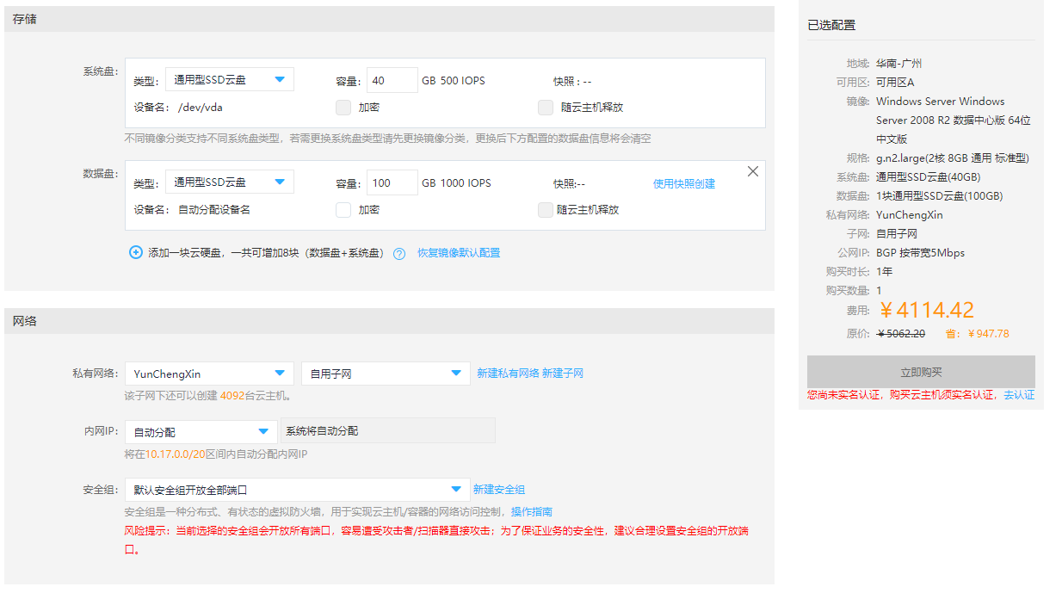Click the help question mark icon

(x=399, y=253)
